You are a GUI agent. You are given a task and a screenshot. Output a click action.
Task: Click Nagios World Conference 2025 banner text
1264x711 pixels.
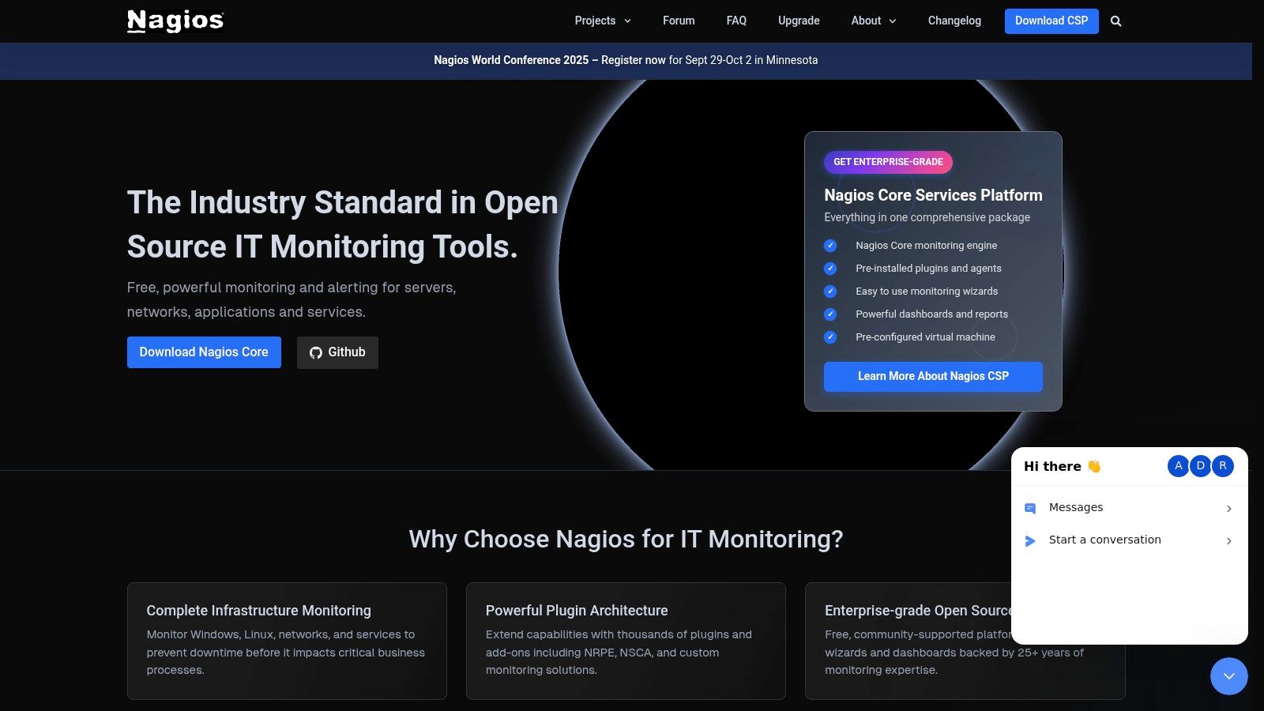tap(511, 60)
